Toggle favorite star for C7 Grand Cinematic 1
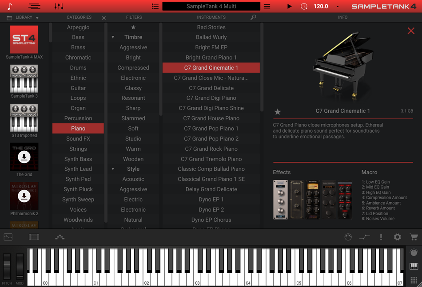 click(x=278, y=112)
